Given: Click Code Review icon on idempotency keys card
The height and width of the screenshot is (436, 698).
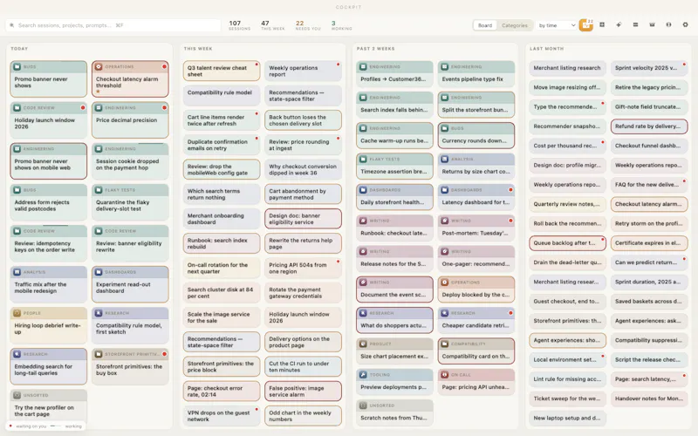Looking at the screenshot, I should tap(17, 231).
